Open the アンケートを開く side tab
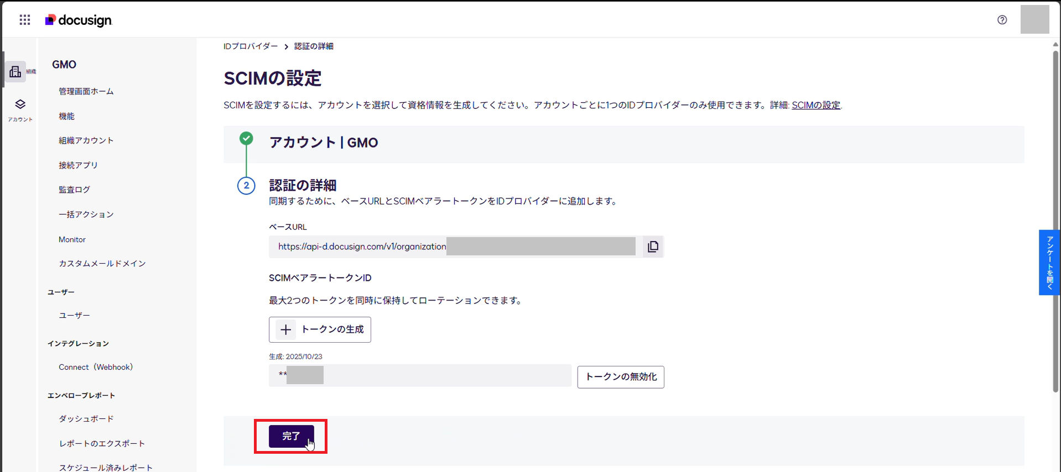The image size is (1061, 472). (1049, 263)
